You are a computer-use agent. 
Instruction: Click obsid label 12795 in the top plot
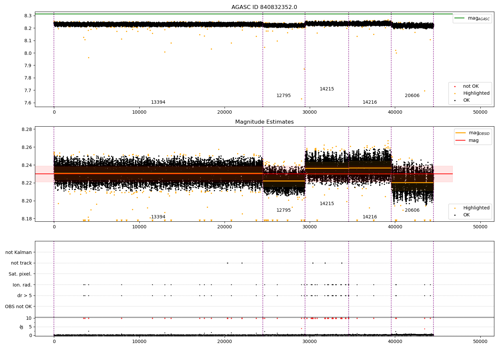[x=283, y=96]
